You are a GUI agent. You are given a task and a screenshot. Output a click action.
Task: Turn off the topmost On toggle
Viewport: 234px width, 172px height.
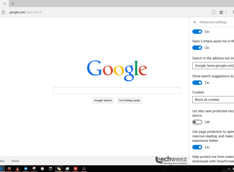[x=197, y=32]
